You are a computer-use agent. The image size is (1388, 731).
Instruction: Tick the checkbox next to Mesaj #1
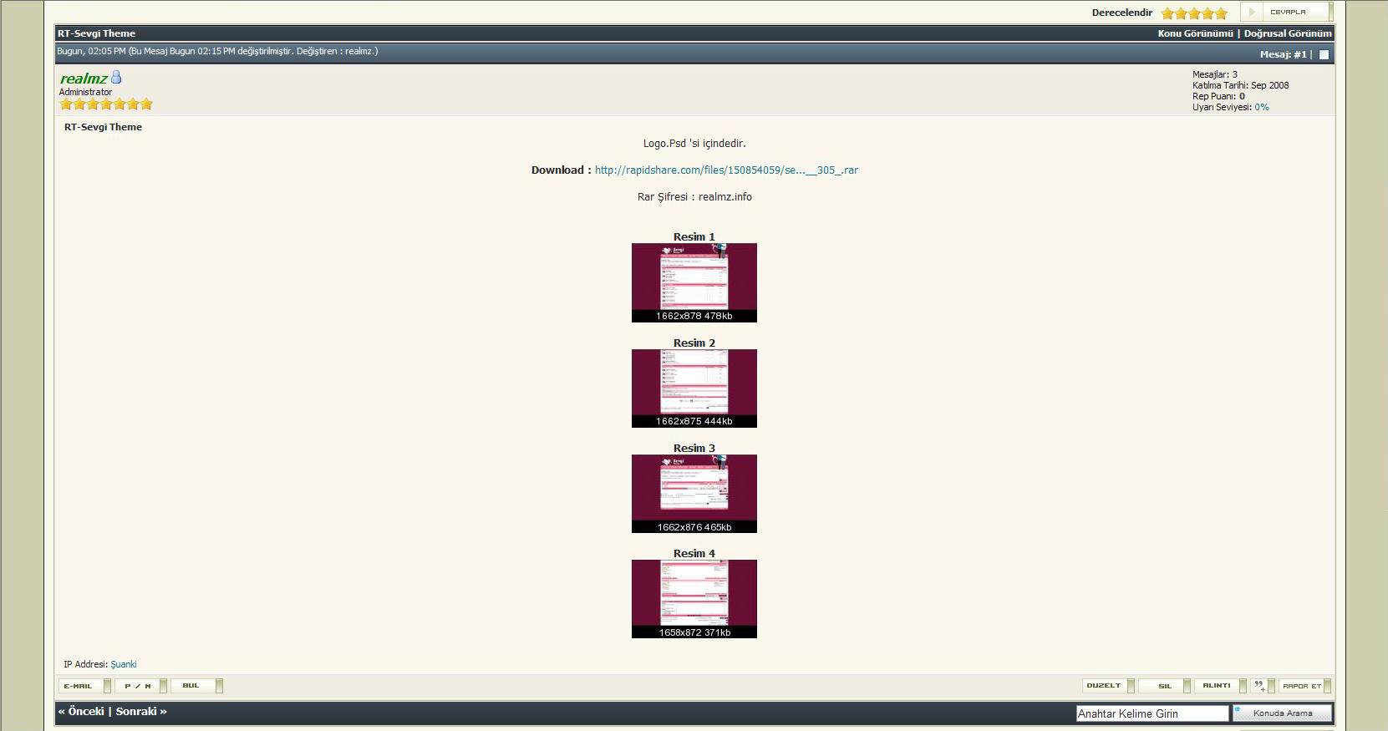tap(1324, 55)
